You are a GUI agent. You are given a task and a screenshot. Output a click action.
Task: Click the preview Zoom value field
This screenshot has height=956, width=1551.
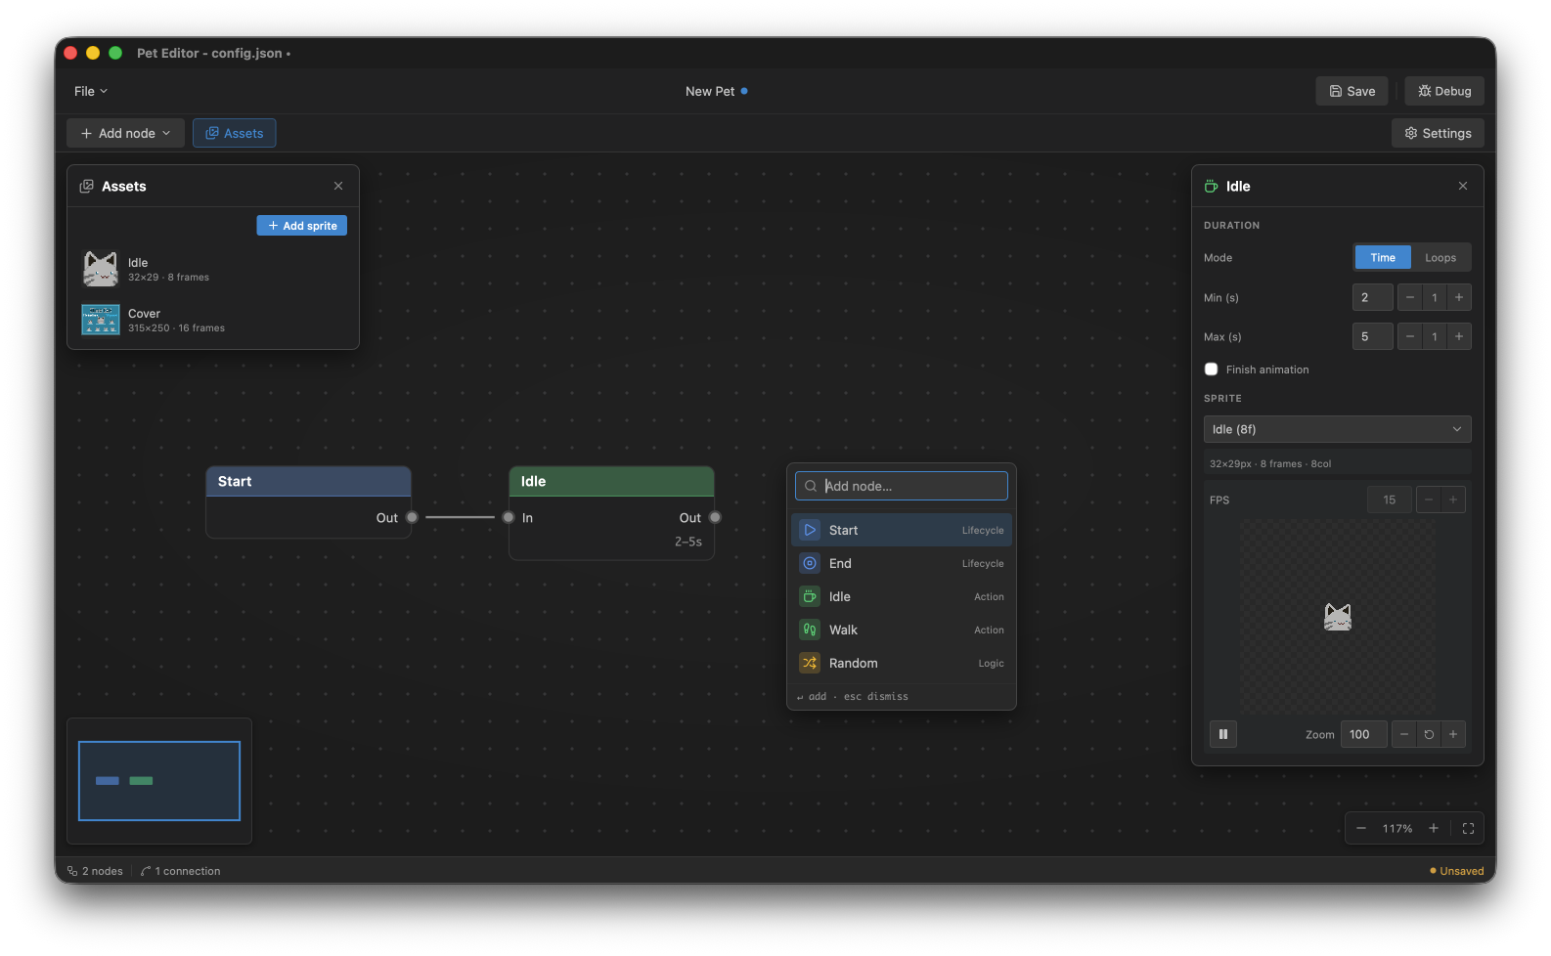pyautogui.click(x=1363, y=734)
